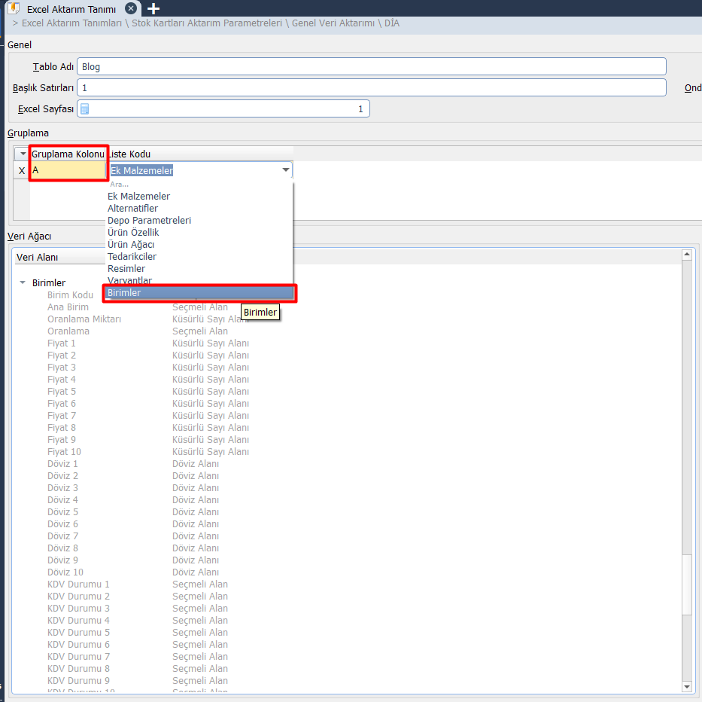Choose Alternatifler in the list
702x702 pixels.
pos(132,209)
